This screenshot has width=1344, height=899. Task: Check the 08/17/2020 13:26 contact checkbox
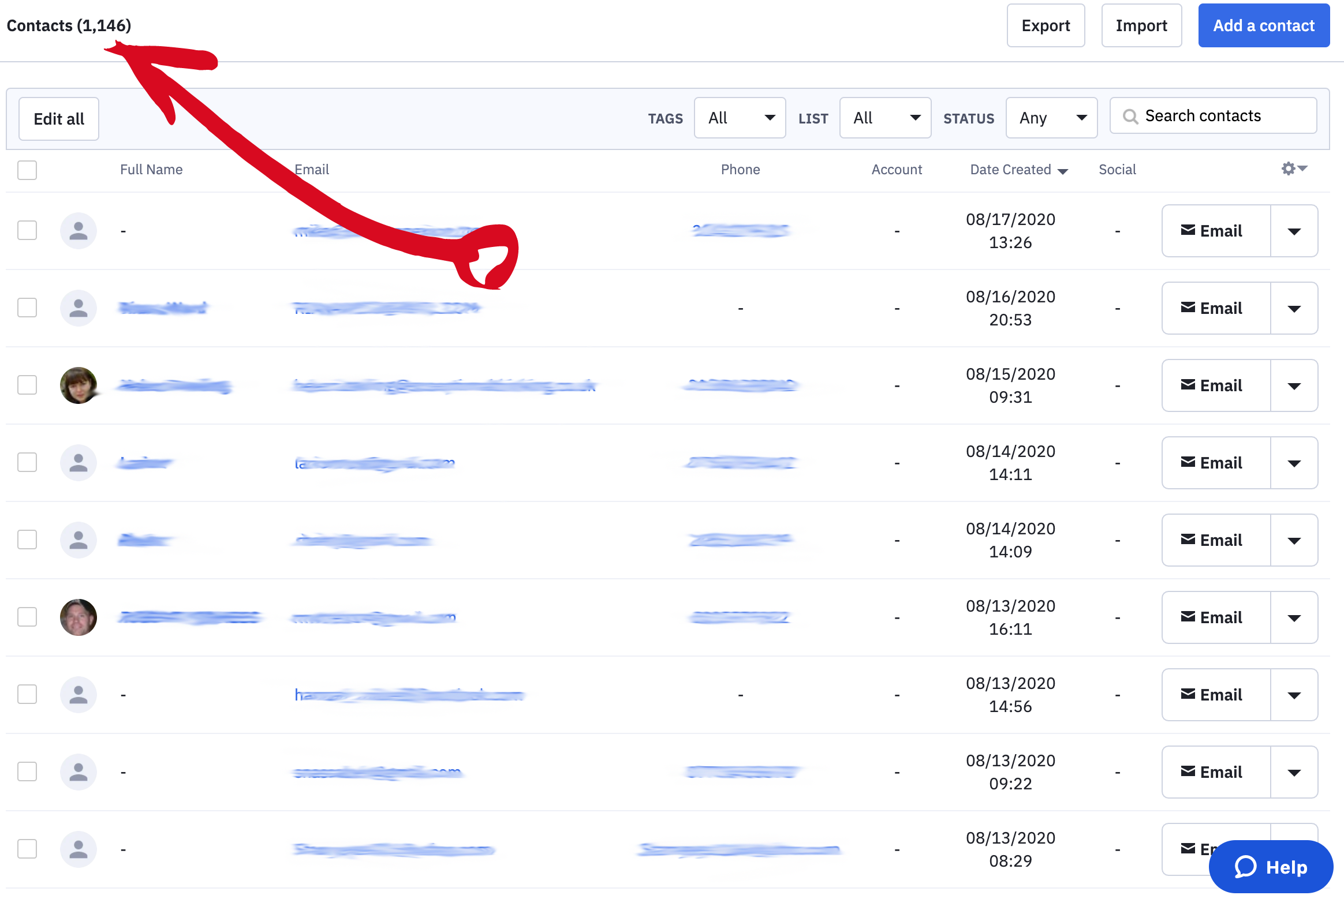point(27,230)
